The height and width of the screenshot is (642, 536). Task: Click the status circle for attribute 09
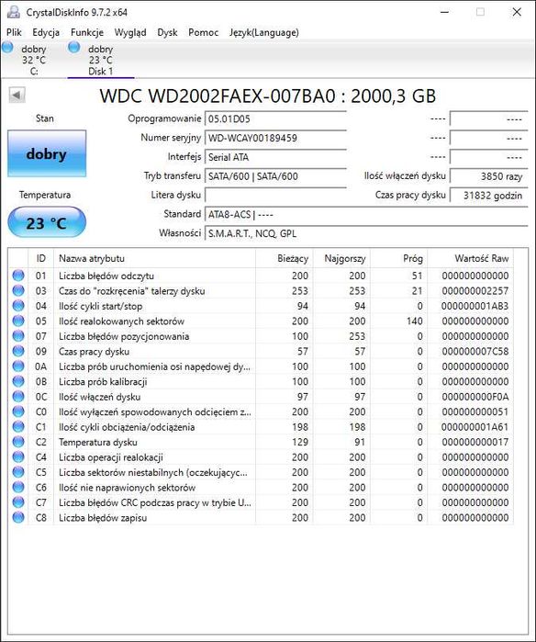pos(18,351)
